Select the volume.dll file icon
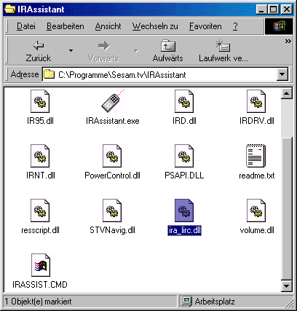297x311 pixels. (x=256, y=210)
